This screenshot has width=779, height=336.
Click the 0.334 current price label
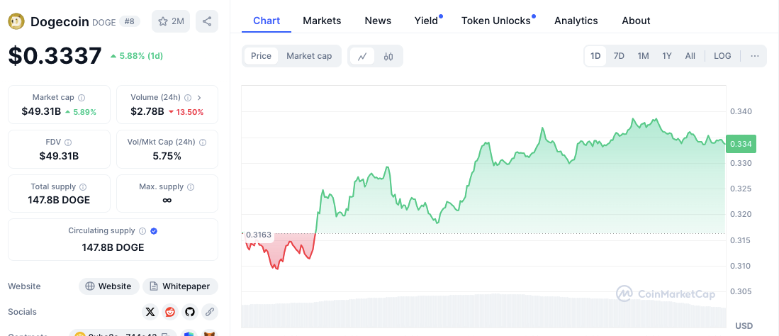(x=741, y=144)
